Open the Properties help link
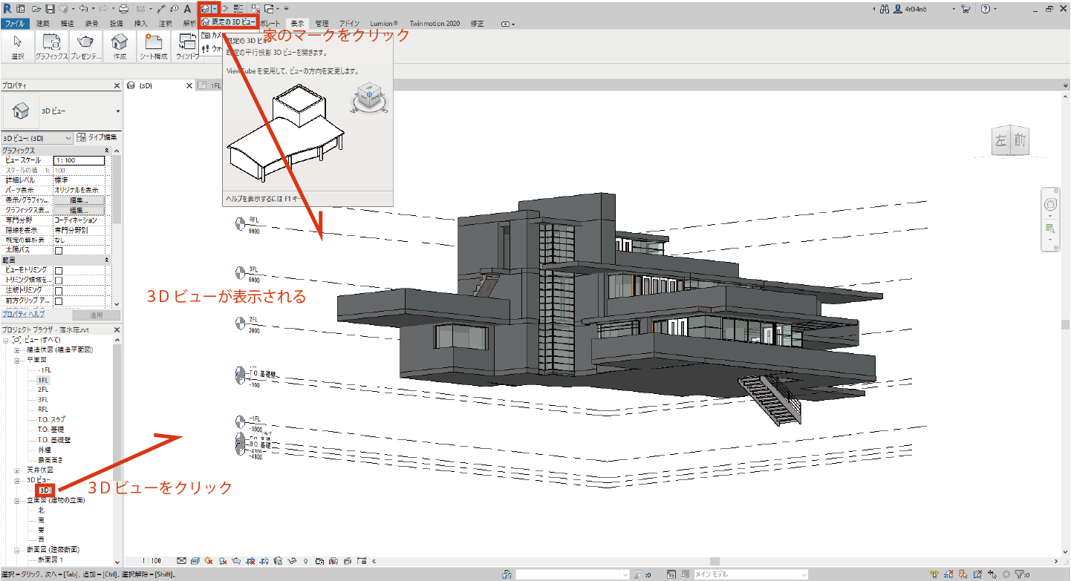Image resolution: width=1071 pixels, height=581 pixels. [x=24, y=315]
